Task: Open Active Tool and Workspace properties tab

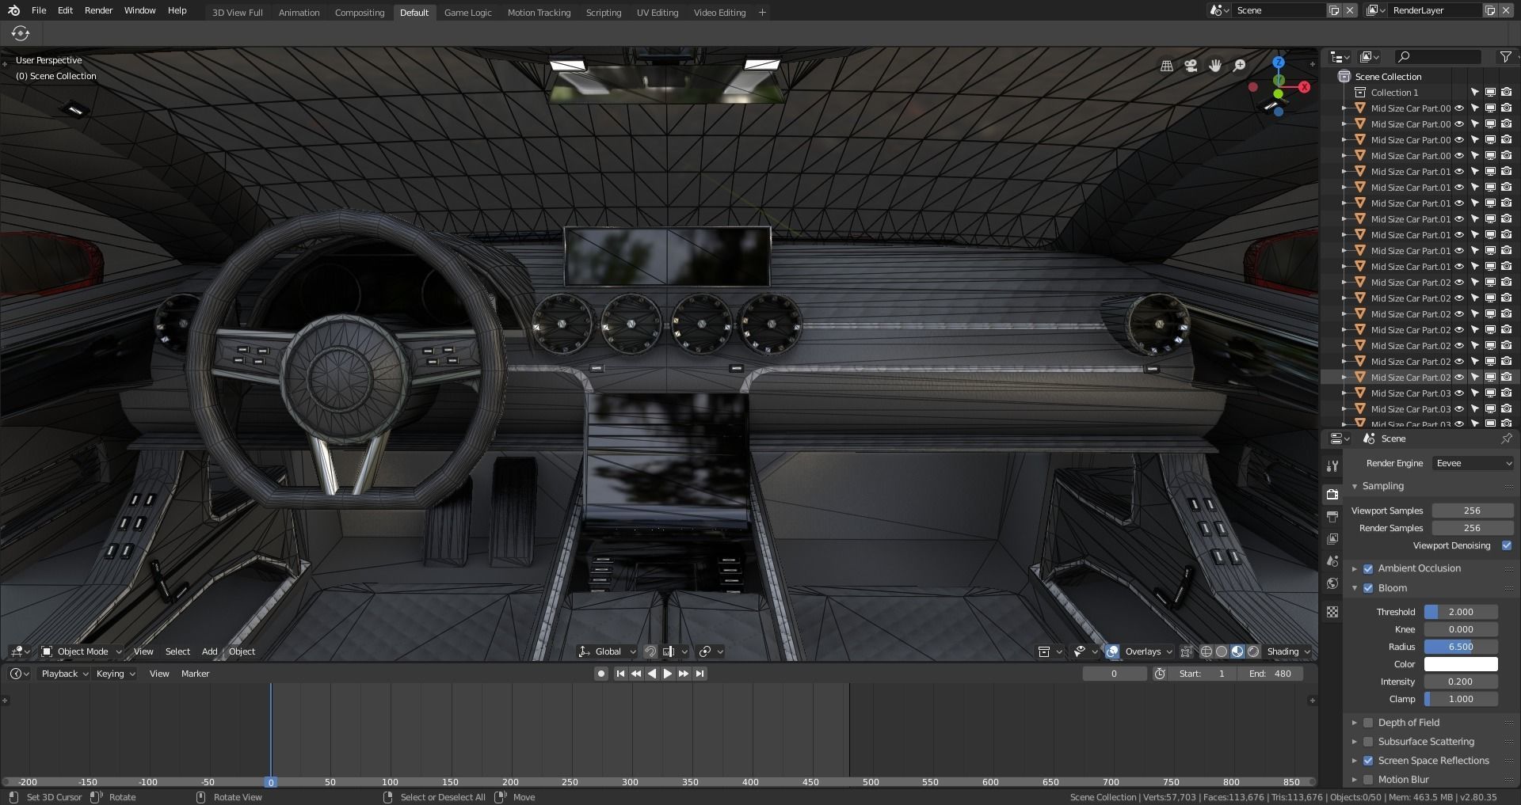Action: [x=1332, y=465]
